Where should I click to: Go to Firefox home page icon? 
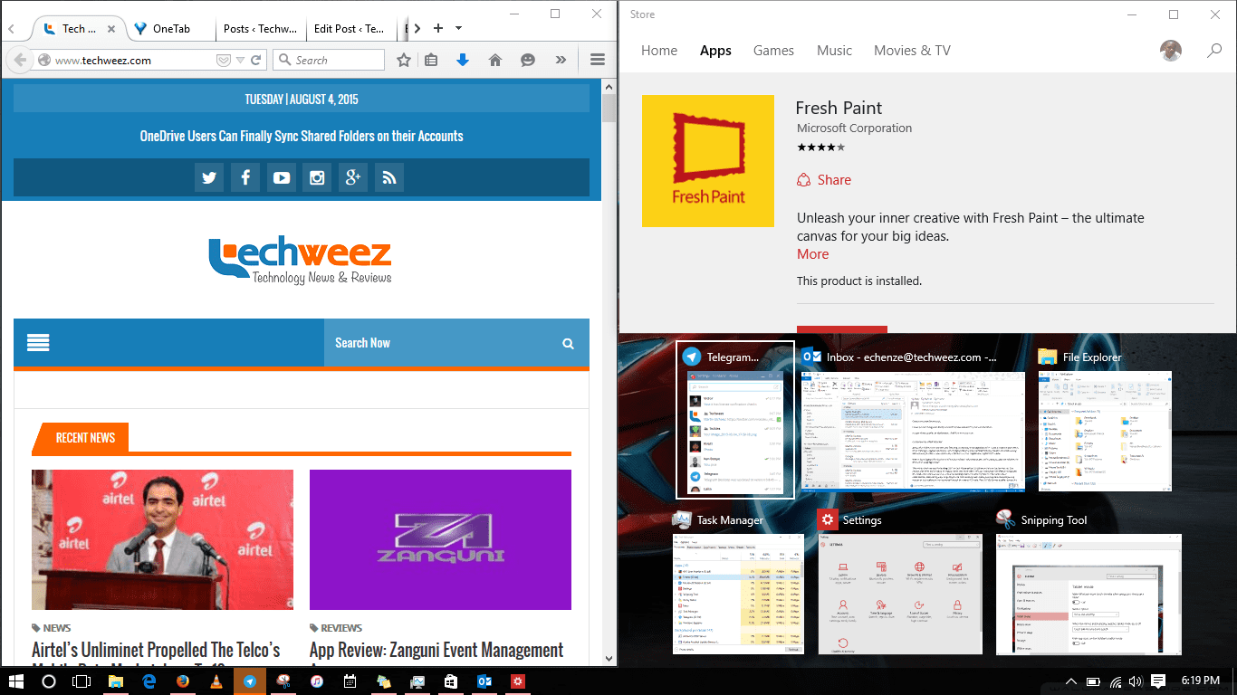point(494,61)
